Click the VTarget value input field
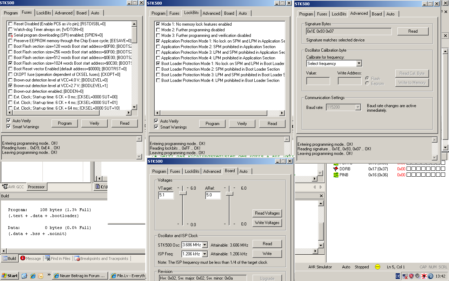Image resolution: width=449 pixels, height=281 pixels. coord(166,195)
